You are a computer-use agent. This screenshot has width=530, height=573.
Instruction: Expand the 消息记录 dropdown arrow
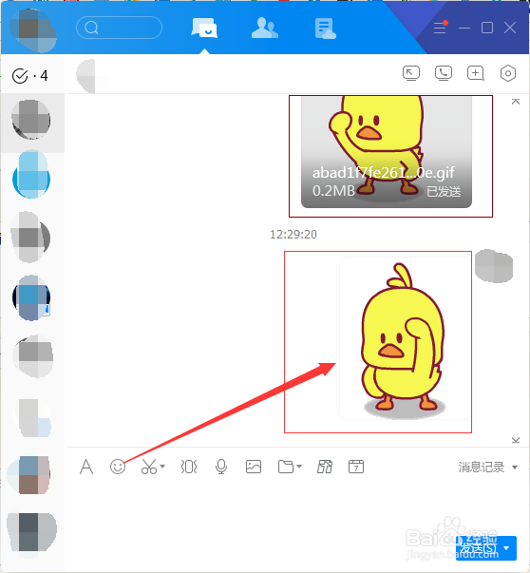515,467
